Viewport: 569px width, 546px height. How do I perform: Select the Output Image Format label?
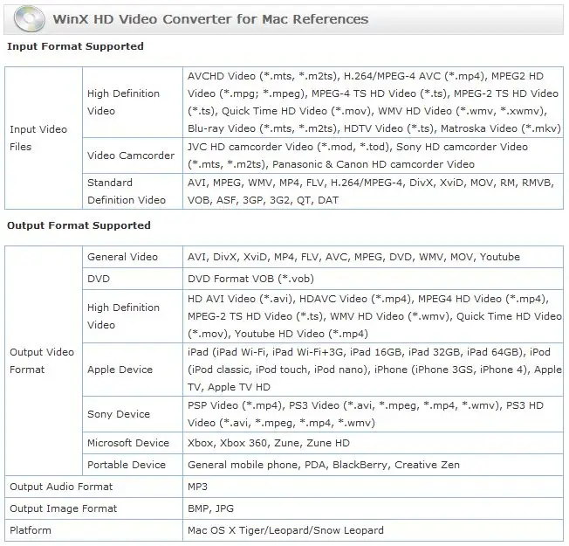tap(62, 508)
